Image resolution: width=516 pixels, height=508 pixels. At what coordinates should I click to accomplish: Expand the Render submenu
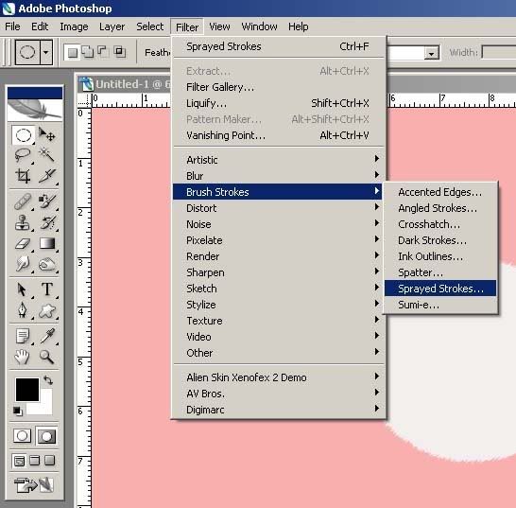point(278,256)
